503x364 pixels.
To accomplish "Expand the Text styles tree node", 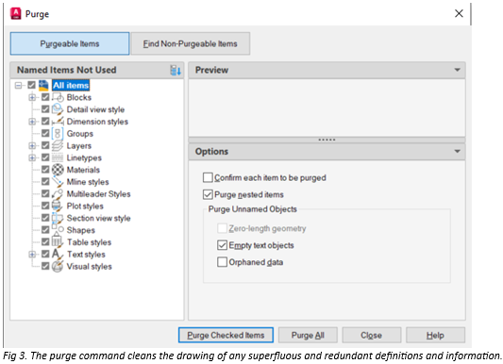I will [x=32, y=254].
